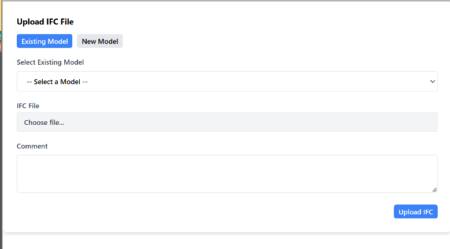This screenshot has width=450, height=249.
Task: Click the Choose file... field
Action: [227, 122]
